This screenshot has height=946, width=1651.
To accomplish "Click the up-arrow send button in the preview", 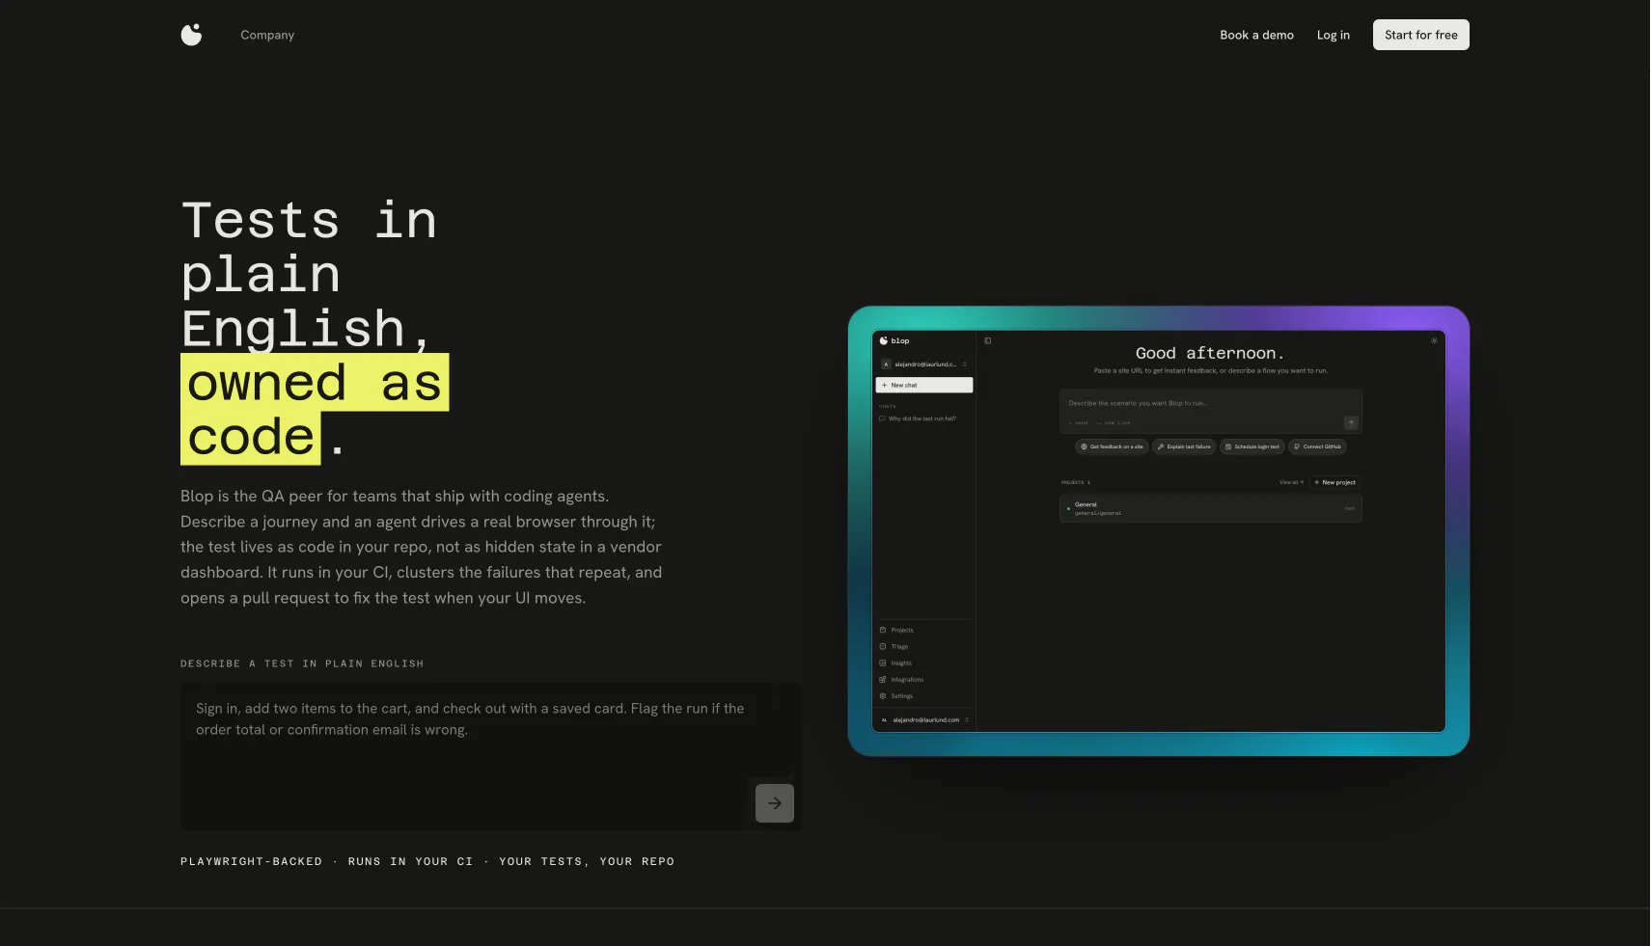I will (1350, 422).
